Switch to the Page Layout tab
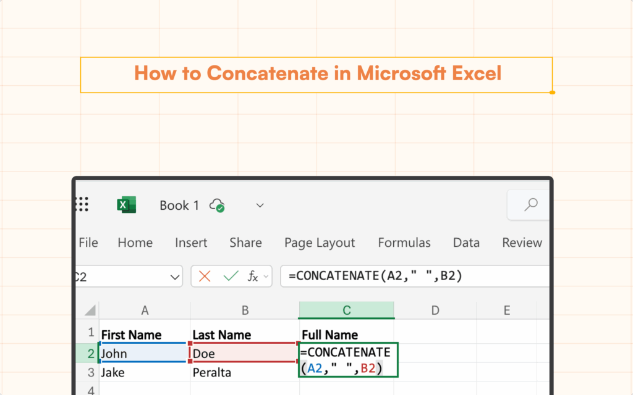Viewport: 633px width, 395px height. click(x=320, y=243)
